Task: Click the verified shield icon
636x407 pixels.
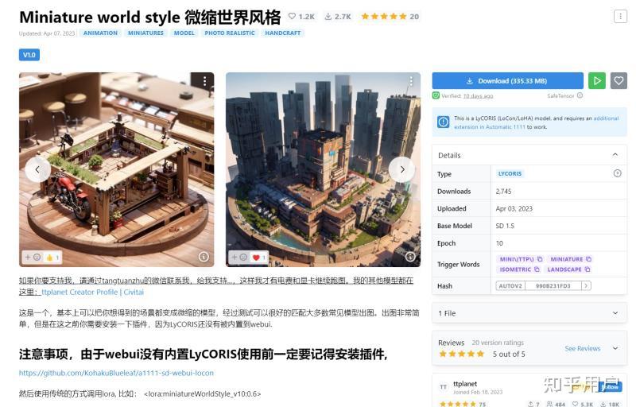Action: (x=436, y=95)
